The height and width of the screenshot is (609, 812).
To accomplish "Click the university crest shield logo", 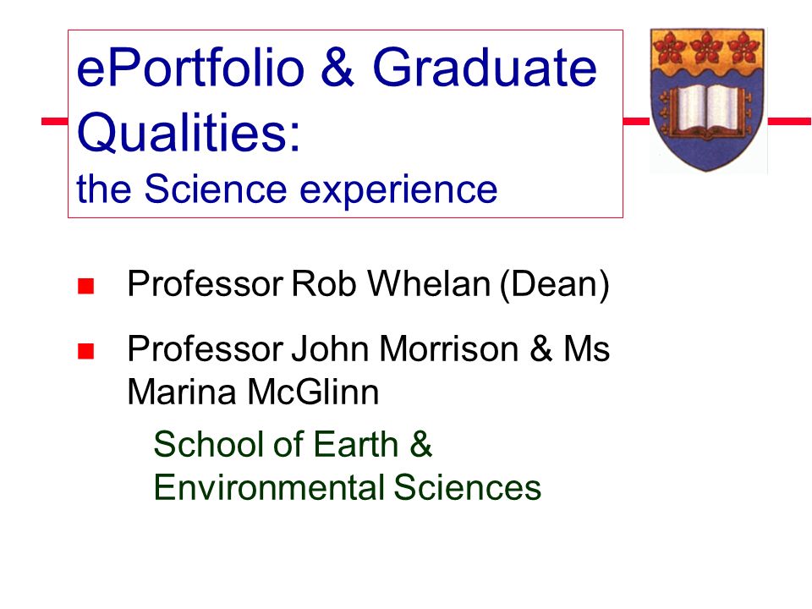I will [707, 100].
